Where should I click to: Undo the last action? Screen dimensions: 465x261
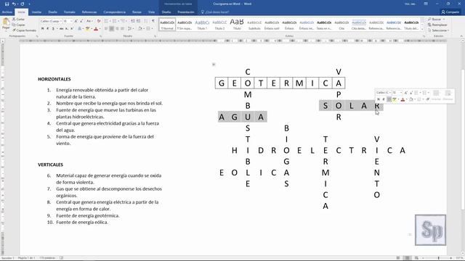tap(14, 4)
